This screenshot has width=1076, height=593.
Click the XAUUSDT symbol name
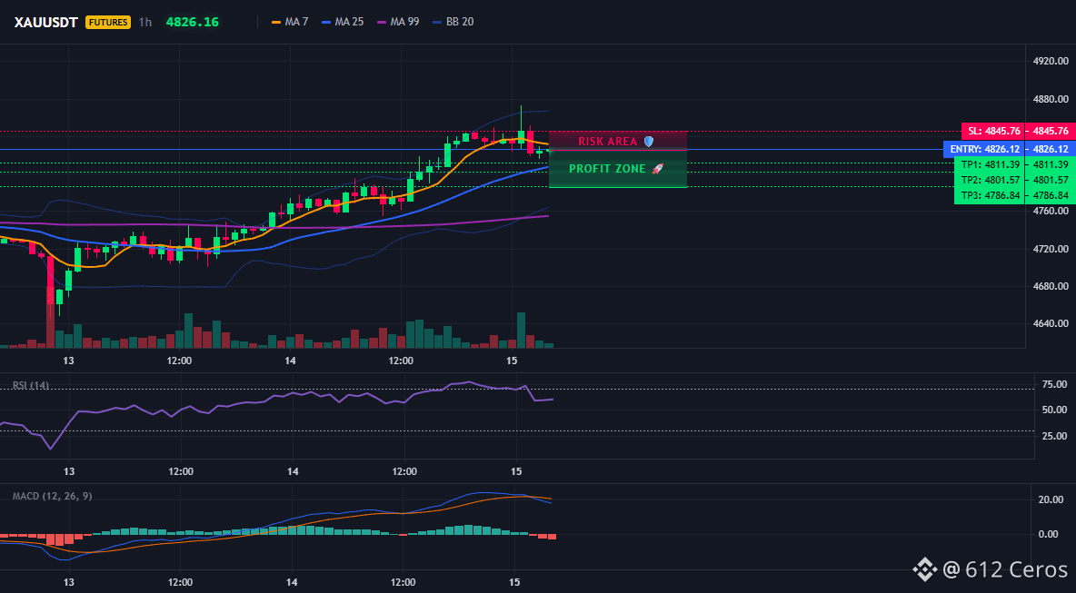pos(47,22)
